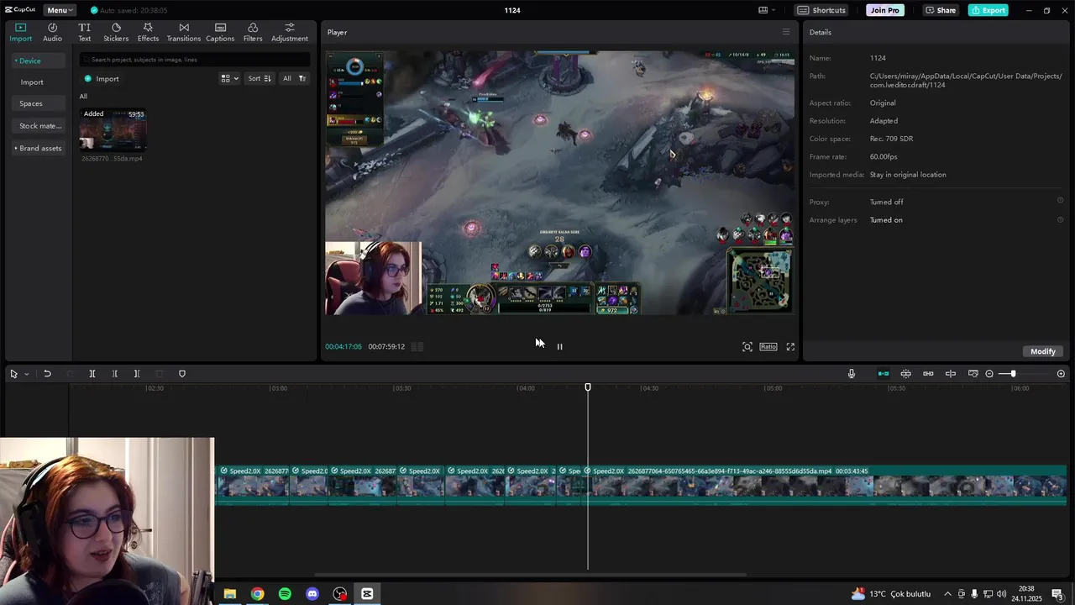Click the timeline playhead marker
Image resolution: width=1075 pixels, height=605 pixels.
(588, 387)
